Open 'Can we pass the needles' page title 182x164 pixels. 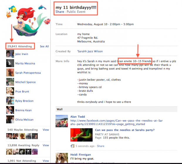[125, 130]
